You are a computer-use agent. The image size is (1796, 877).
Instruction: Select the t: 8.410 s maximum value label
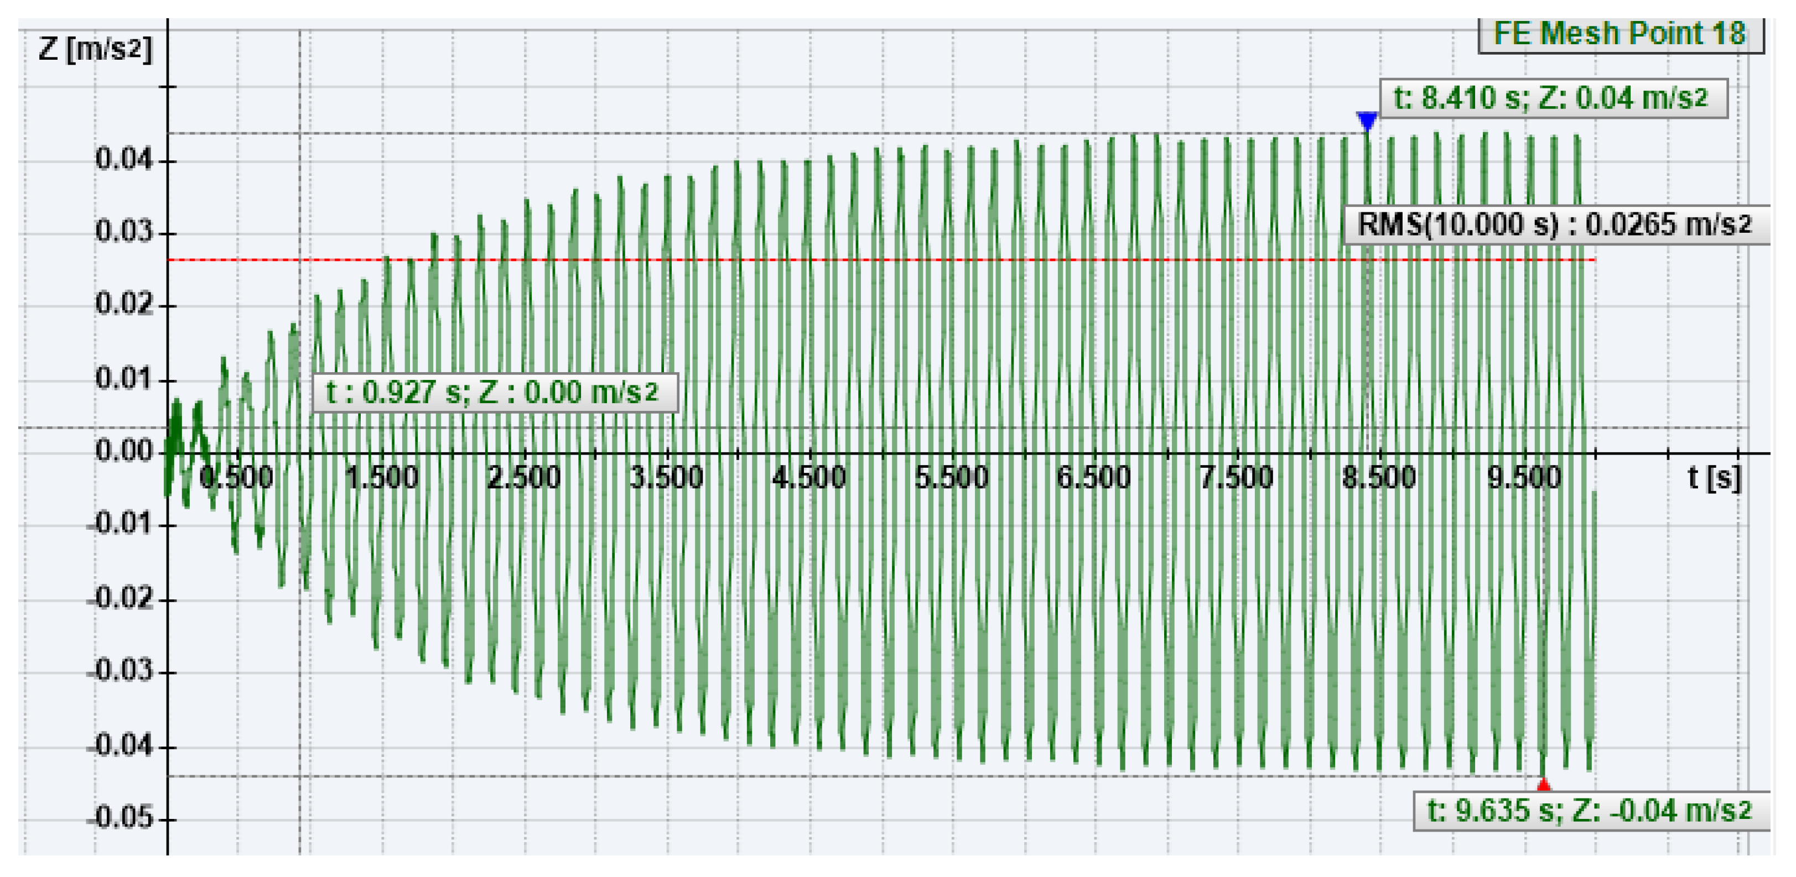point(1553,98)
